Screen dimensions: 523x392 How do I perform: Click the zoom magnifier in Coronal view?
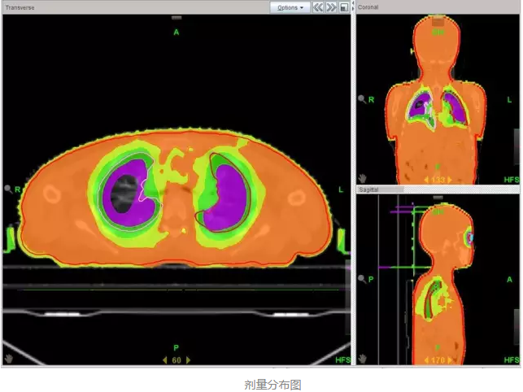point(362,99)
